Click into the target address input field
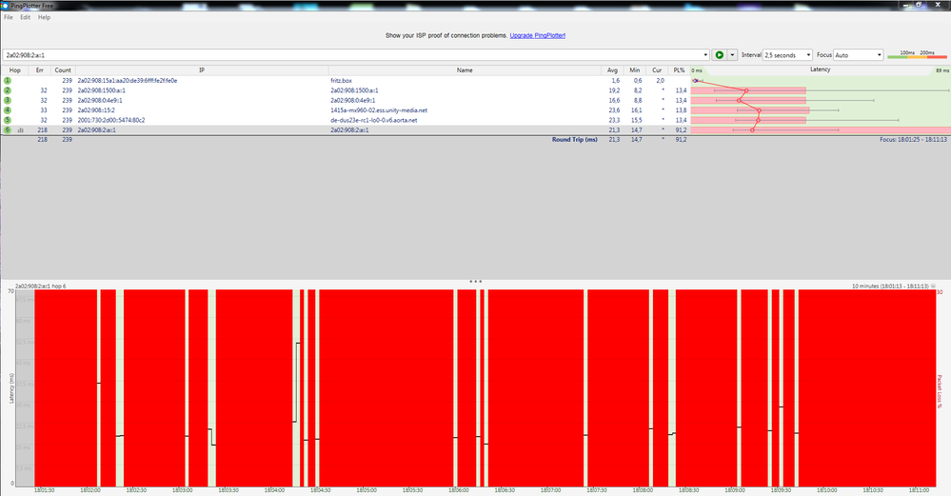This screenshot has height=496, width=951. coord(352,54)
